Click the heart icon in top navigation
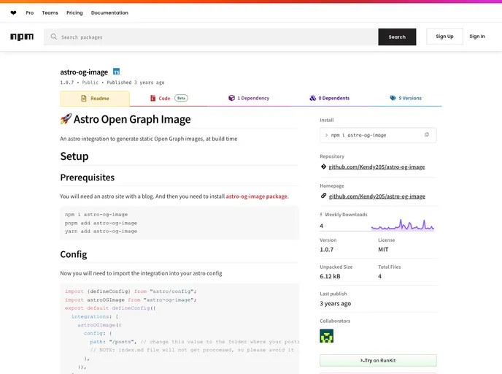This screenshot has width=502, height=374. (13, 13)
